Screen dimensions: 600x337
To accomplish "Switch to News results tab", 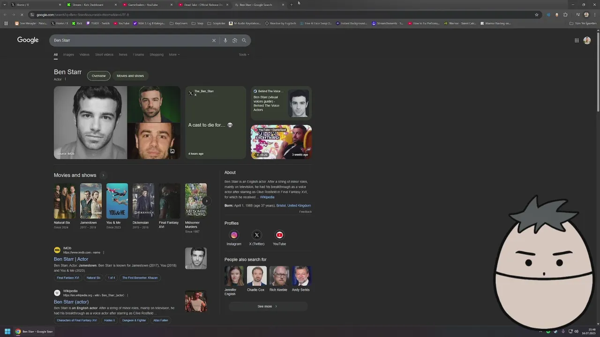I will pos(123,54).
